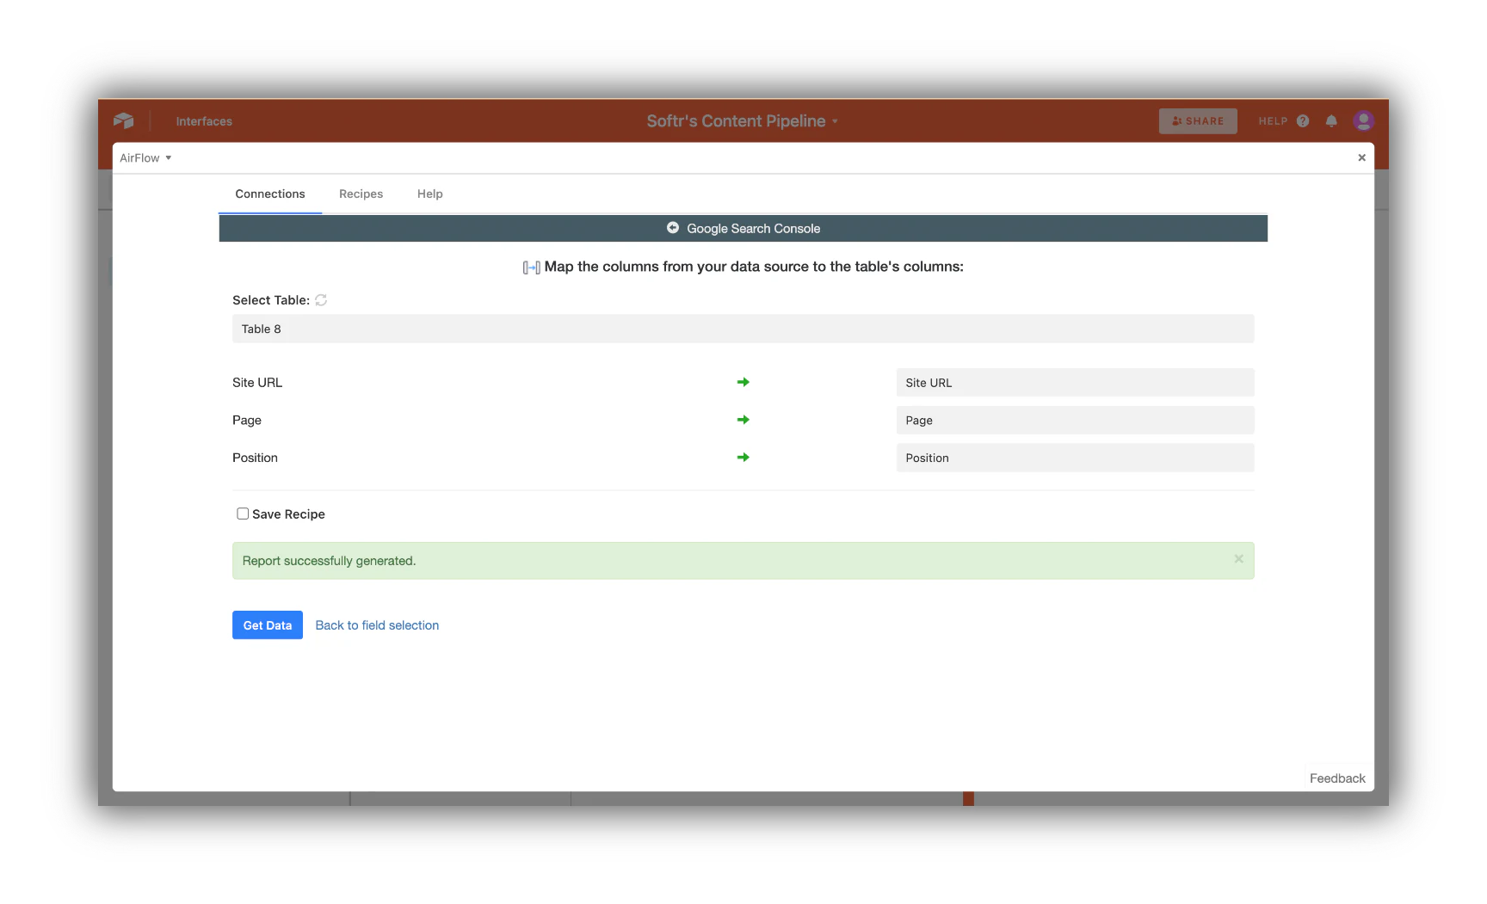The width and height of the screenshot is (1487, 904).
Task: Click the Share button
Action: [1198, 121]
